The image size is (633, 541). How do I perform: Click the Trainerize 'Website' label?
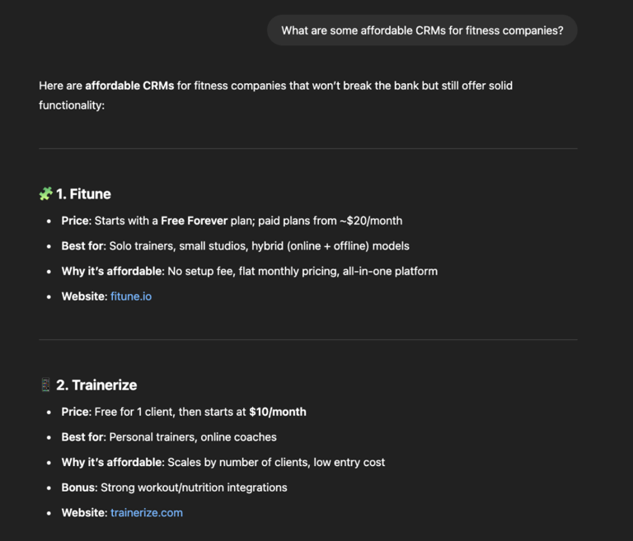point(84,513)
